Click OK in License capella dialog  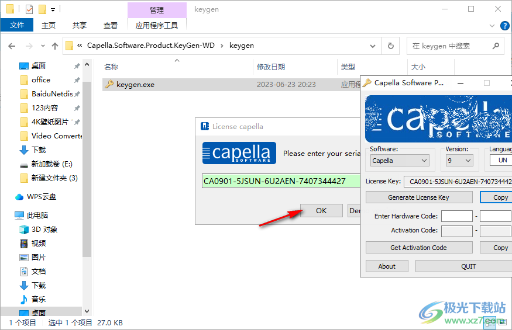pos(321,211)
